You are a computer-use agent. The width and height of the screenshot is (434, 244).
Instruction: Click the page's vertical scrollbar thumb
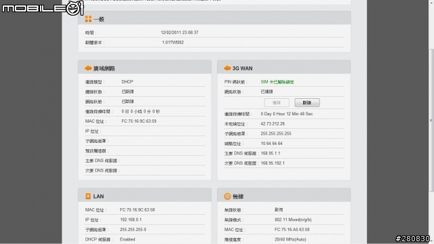click(431, 121)
